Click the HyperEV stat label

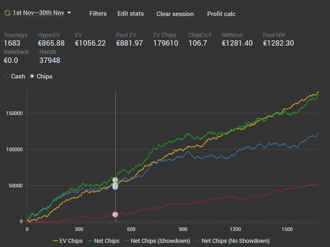[x=49, y=35]
